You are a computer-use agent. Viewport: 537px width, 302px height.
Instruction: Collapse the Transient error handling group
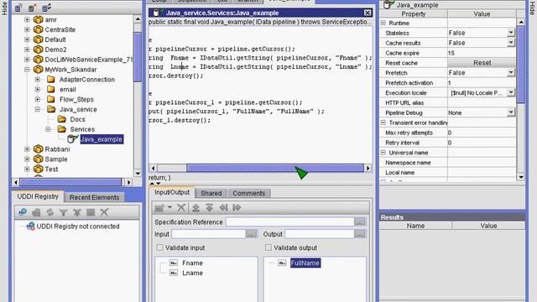coord(383,122)
